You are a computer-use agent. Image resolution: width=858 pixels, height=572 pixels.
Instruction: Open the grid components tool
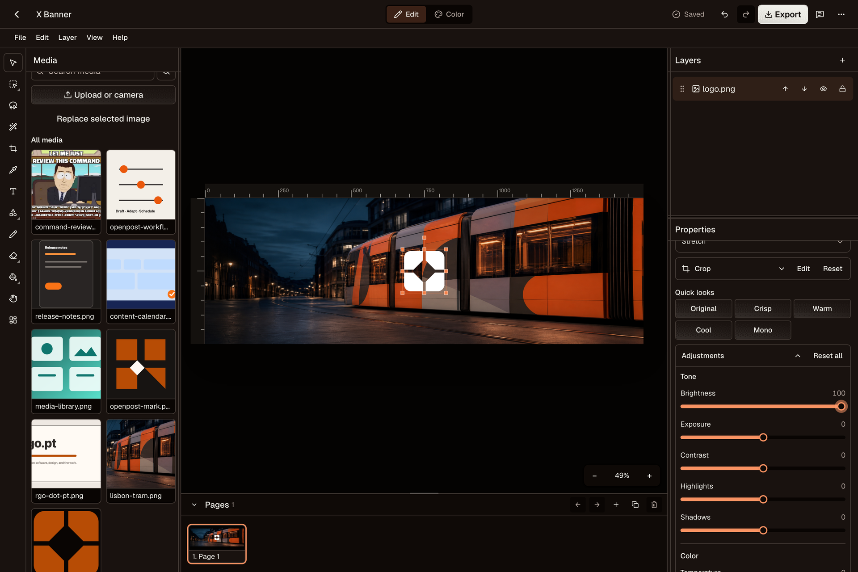(13, 320)
